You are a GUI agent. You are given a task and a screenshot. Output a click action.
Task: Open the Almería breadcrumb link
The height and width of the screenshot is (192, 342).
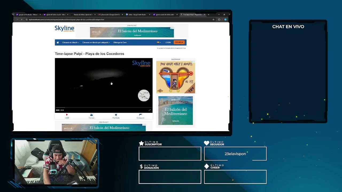click(x=178, y=48)
